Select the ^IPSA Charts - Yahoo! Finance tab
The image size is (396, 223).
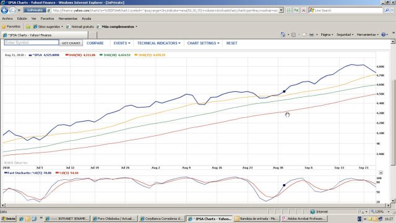(x=45, y=35)
